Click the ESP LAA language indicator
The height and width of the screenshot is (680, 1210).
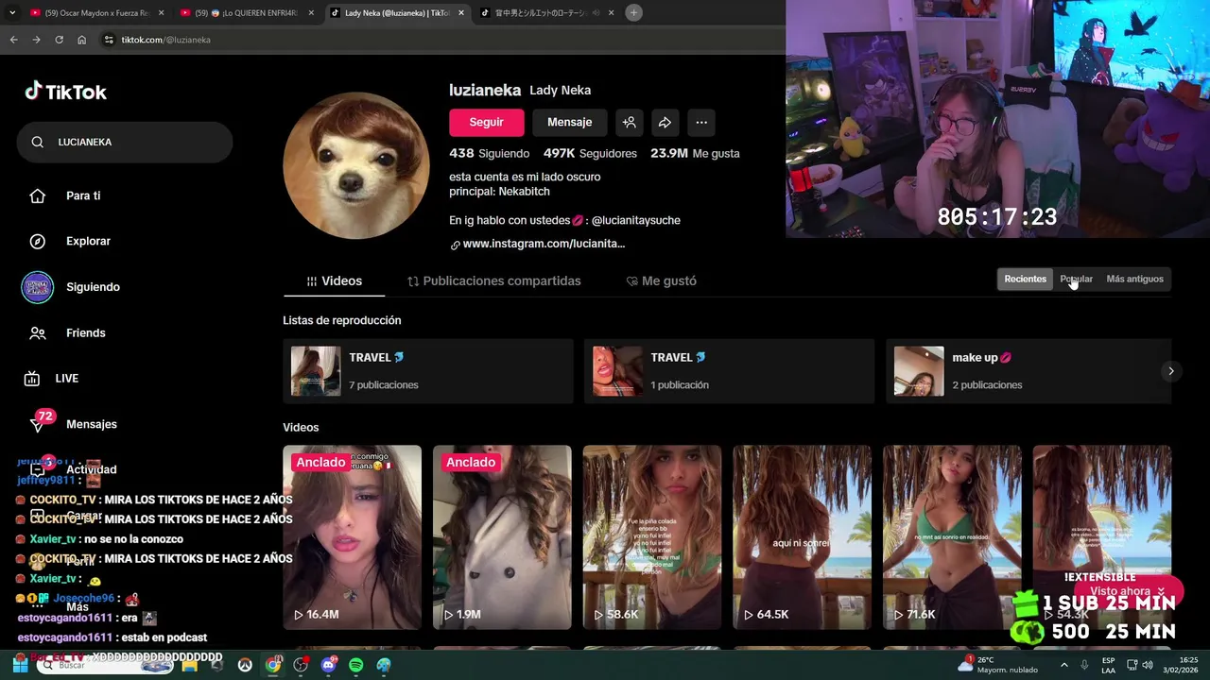click(x=1108, y=665)
